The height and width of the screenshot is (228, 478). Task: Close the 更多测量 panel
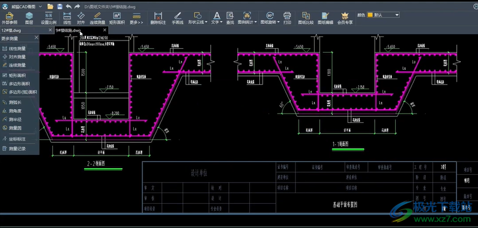(36, 38)
